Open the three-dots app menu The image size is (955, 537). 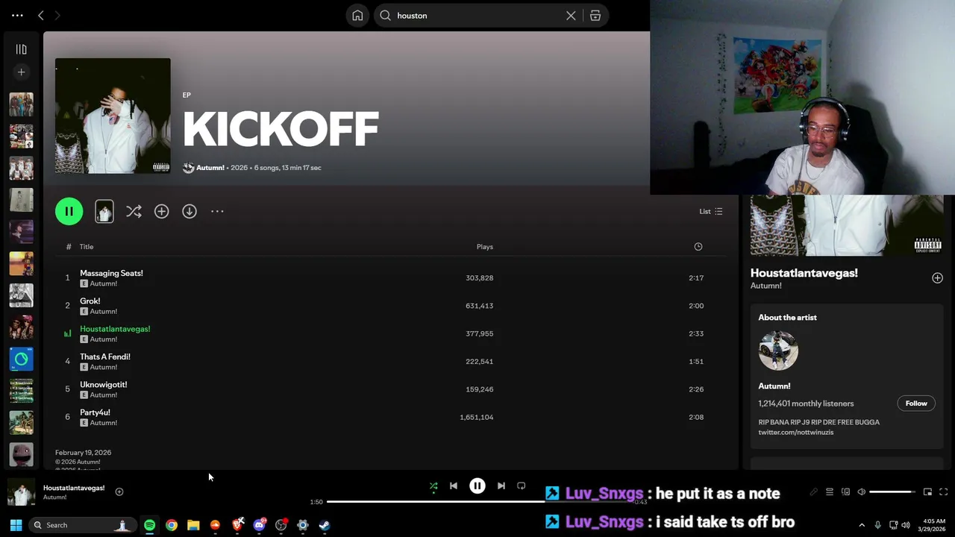(17, 15)
